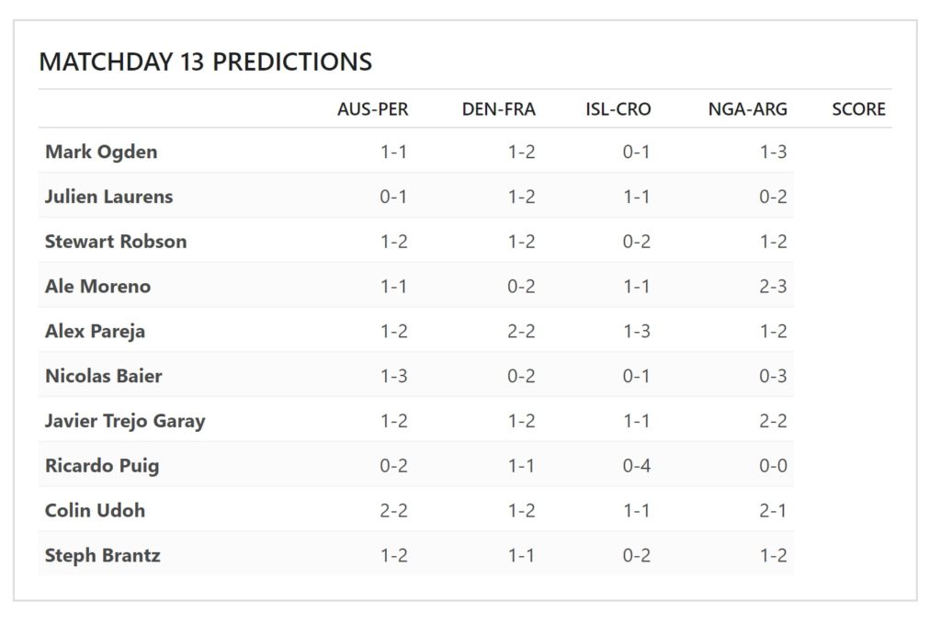Select the ISL-CRO column header
The height and width of the screenshot is (624, 941).
pyautogui.click(x=618, y=109)
